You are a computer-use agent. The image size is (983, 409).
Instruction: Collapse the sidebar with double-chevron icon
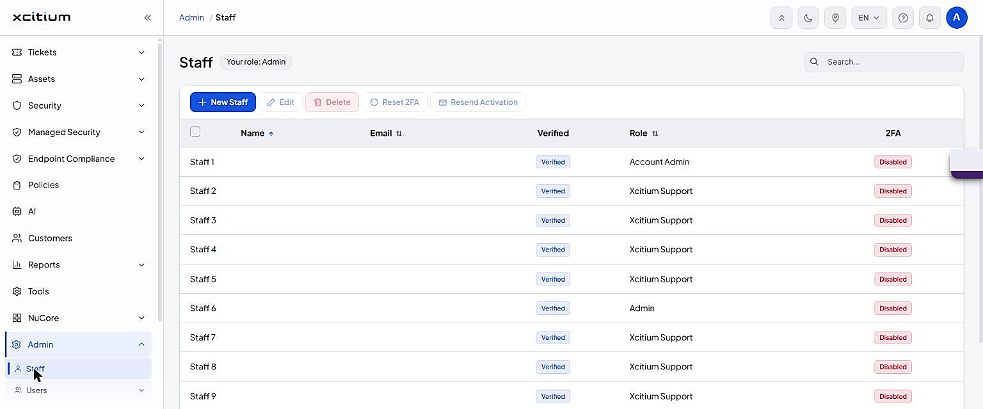point(147,18)
